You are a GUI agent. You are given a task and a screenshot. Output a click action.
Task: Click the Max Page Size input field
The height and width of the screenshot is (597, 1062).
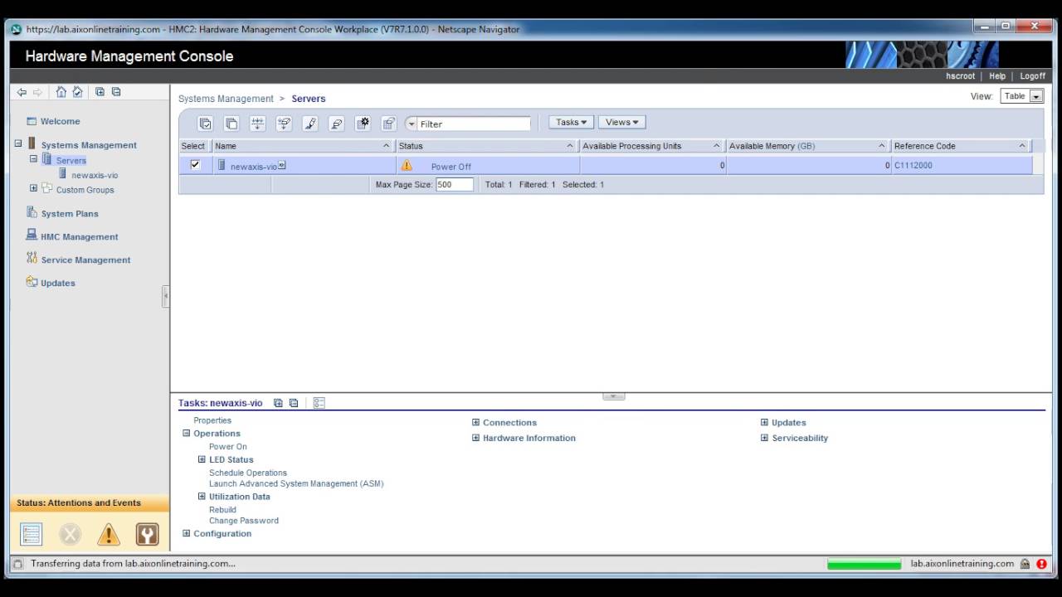pos(454,184)
